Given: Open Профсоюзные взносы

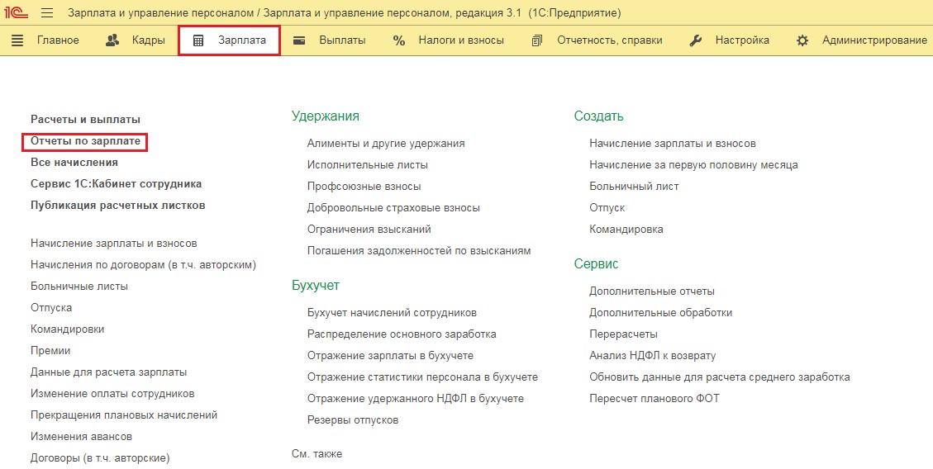Looking at the screenshot, I should [364, 186].
